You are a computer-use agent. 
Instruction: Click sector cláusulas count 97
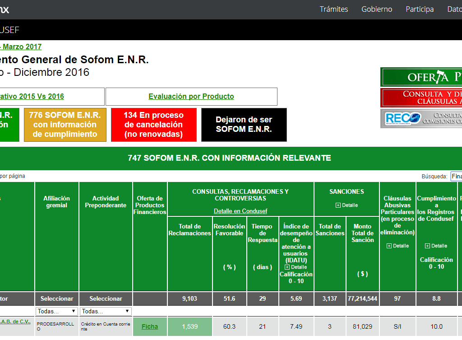pyautogui.click(x=397, y=299)
